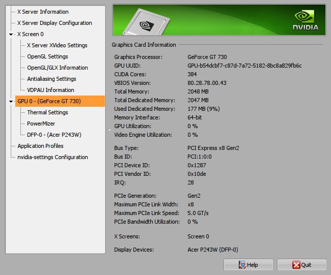The image size is (331, 275).
Task: Click Video Engine Utilization label
Action: pos(143,135)
